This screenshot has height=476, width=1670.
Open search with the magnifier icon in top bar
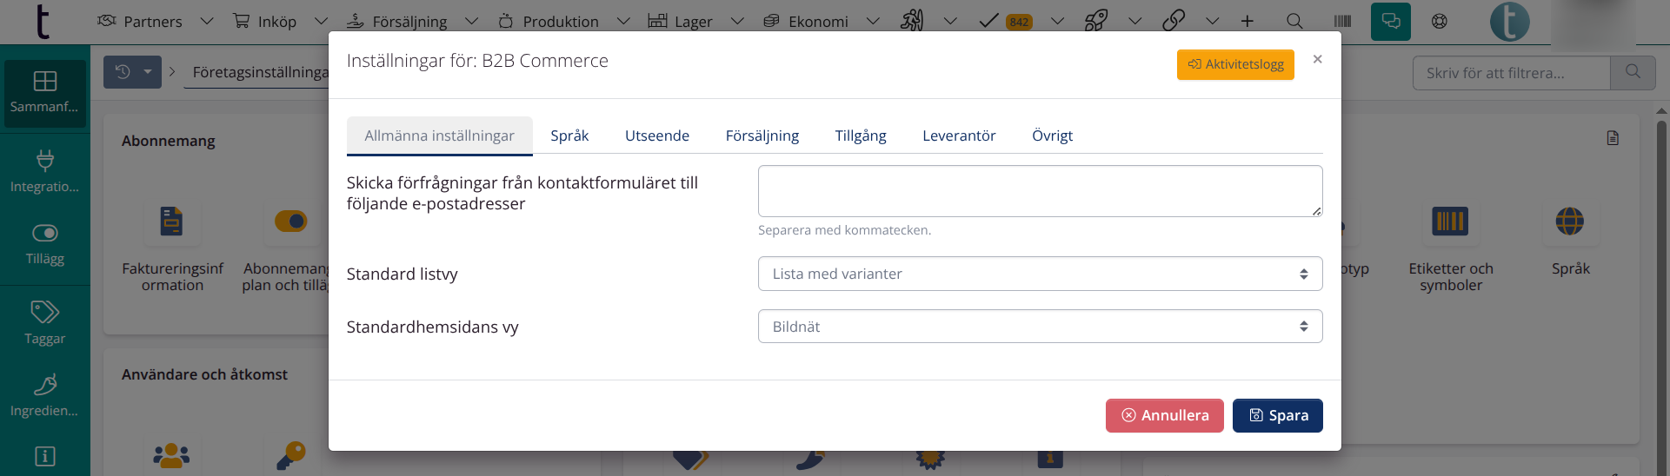(x=1294, y=21)
